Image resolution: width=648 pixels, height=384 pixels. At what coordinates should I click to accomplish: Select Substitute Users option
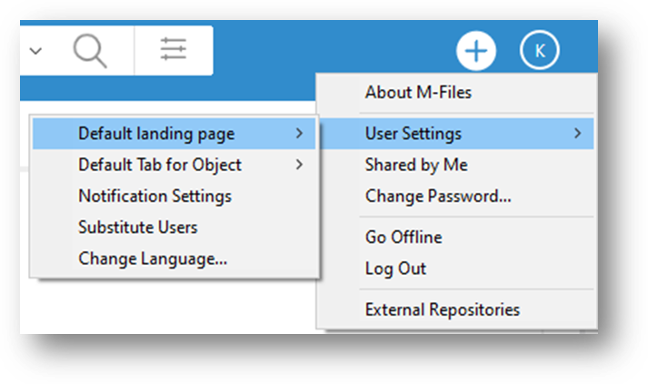(x=174, y=227)
